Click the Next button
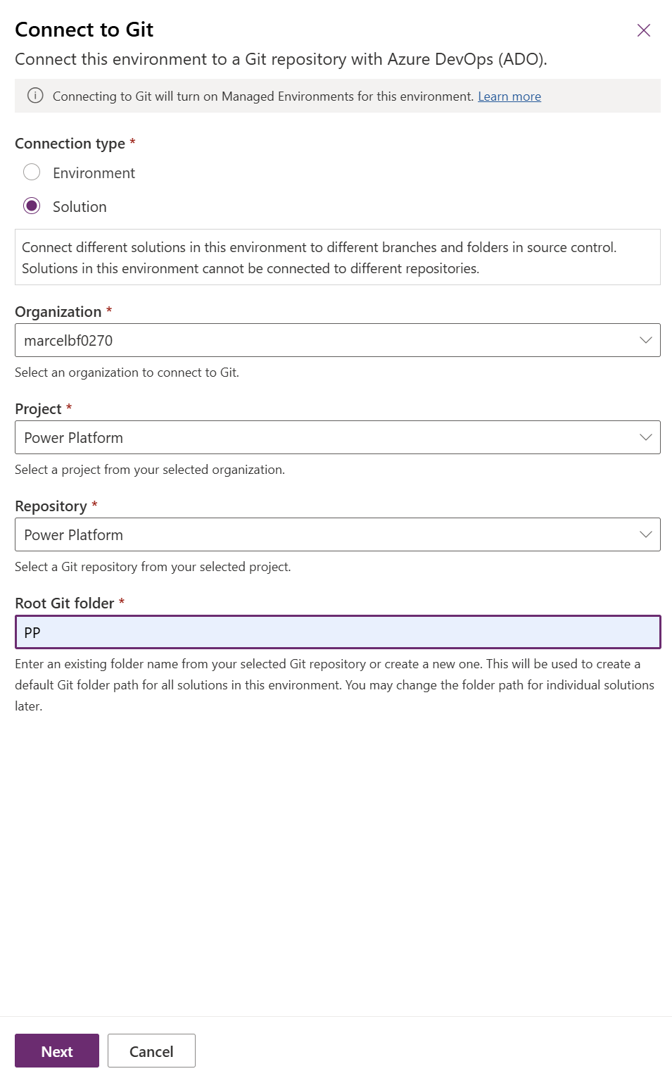 tap(56, 1051)
